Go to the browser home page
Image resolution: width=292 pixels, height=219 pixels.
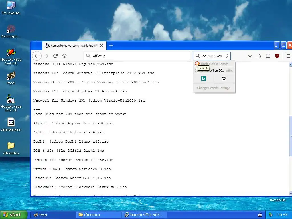tap(64, 56)
